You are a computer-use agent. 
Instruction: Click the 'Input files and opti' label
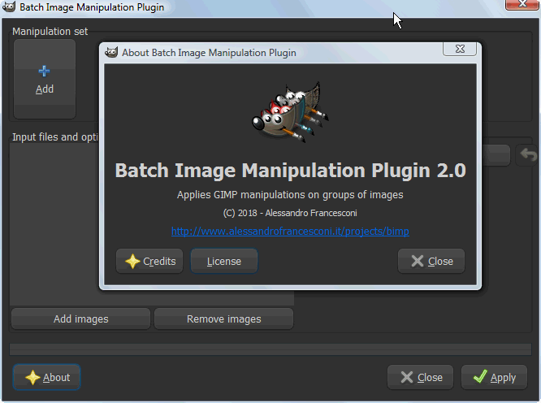point(55,137)
